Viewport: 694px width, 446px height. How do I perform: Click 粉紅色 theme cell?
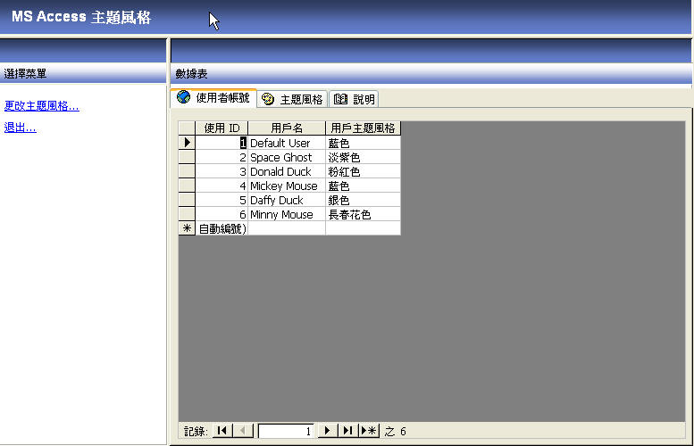click(x=363, y=171)
